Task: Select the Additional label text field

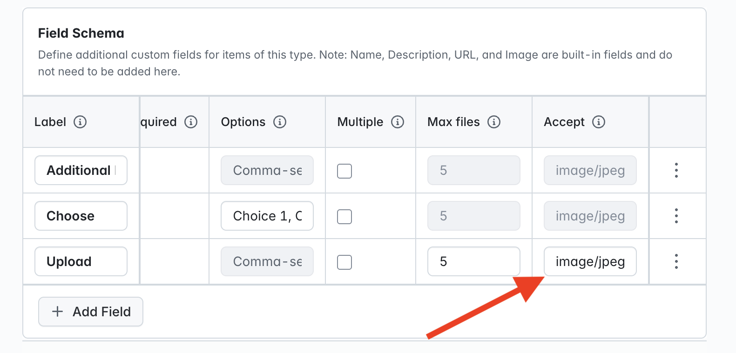Action: tap(81, 170)
